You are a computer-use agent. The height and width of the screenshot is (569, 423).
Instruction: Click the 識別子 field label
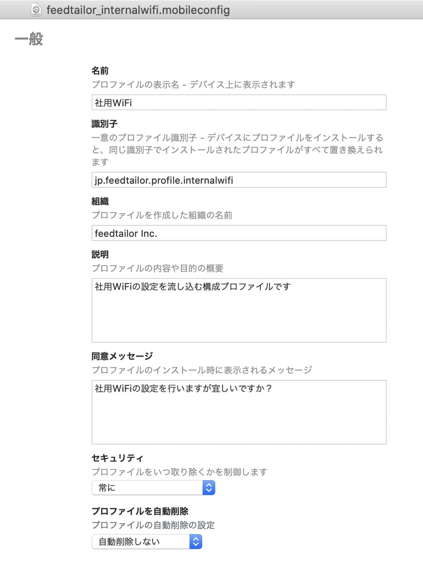tap(104, 124)
